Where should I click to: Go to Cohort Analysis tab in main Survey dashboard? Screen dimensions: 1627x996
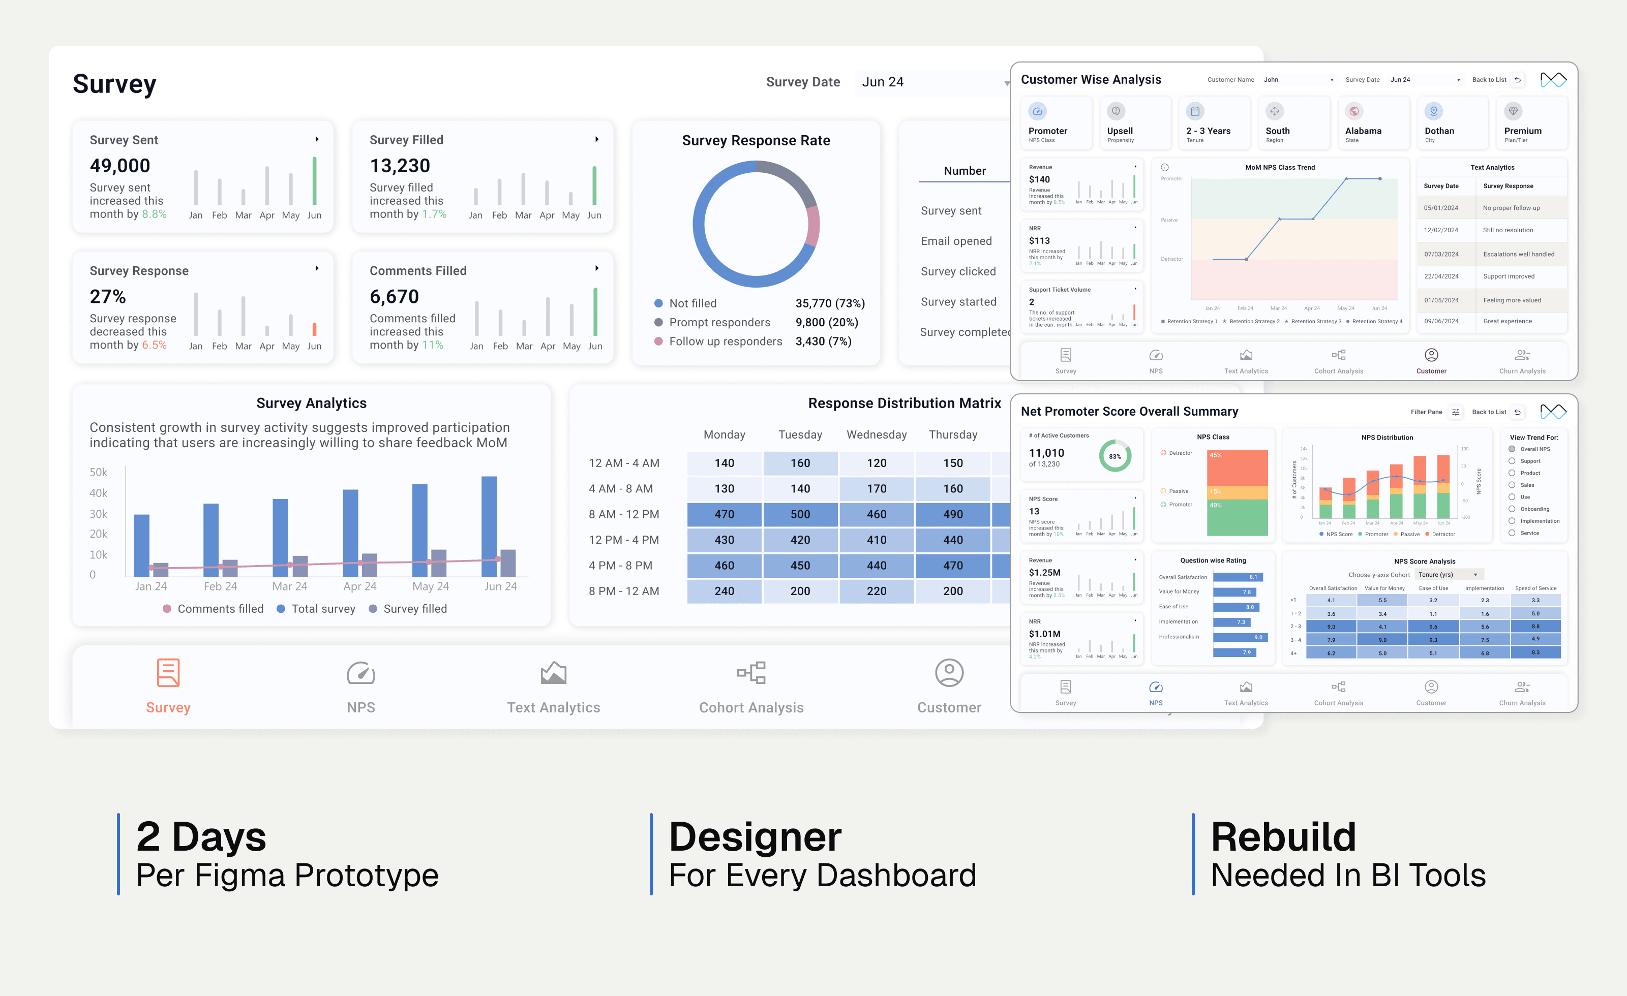(x=751, y=687)
